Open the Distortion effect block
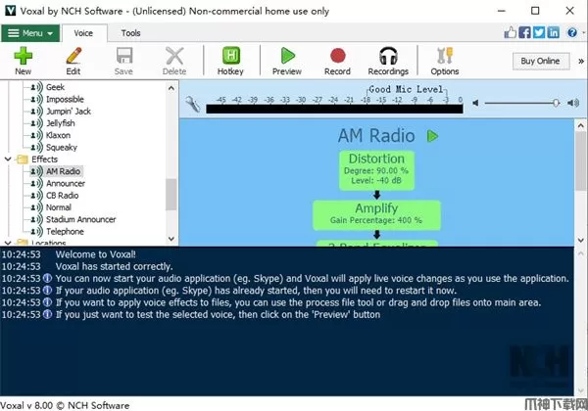Image resolution: width=588 pixels, height=411 pixels. tap(377, 170)
